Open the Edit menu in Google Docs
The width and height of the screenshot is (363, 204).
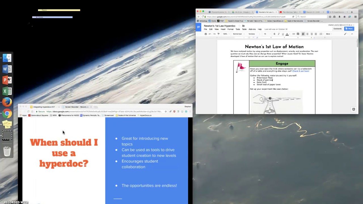click(211, 29)
